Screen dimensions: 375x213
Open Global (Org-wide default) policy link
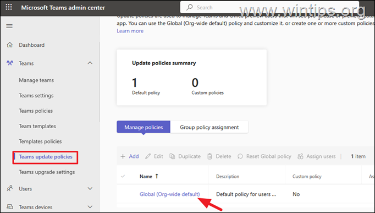(169, 194)
